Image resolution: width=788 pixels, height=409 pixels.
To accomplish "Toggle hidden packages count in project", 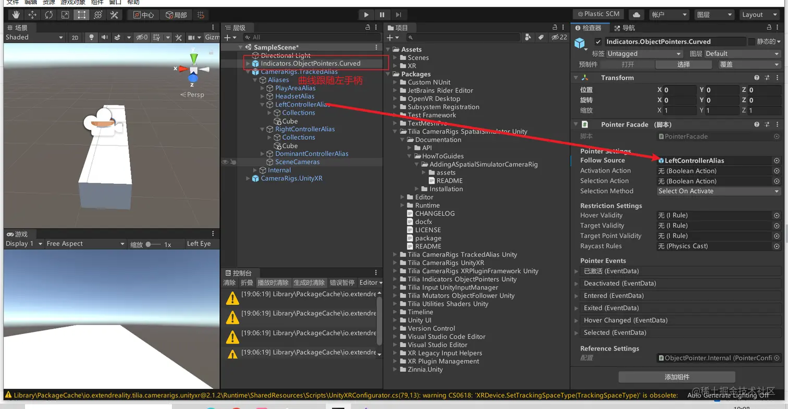I will tap(560, 38).
